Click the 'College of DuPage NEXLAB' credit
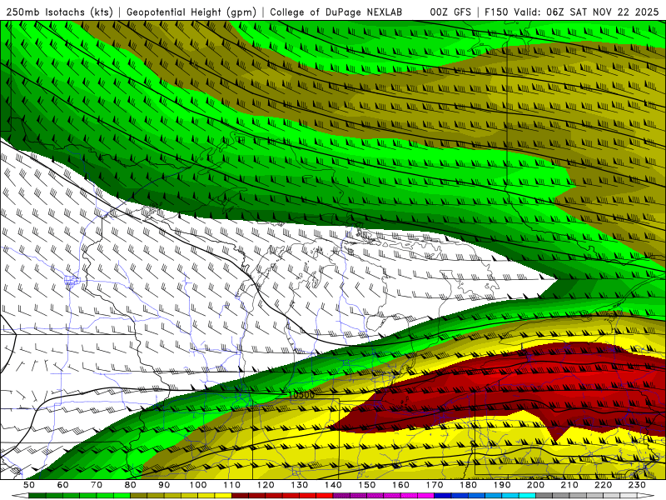Image resolution: width=666 pixels, height=500 pixels. coord(335,12)
